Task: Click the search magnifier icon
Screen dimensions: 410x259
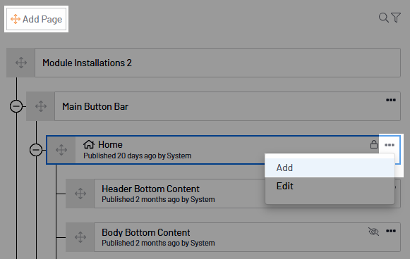Action: 384,18
